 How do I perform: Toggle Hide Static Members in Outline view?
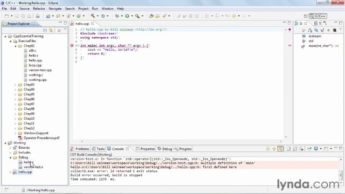(322, 30)
